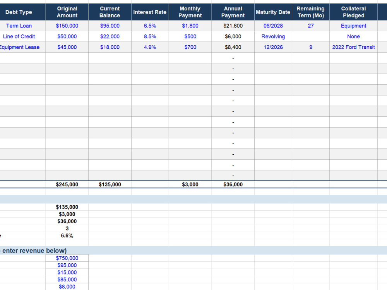
Task: Click the $3,000 summary value cell
Action: point(67,214)
